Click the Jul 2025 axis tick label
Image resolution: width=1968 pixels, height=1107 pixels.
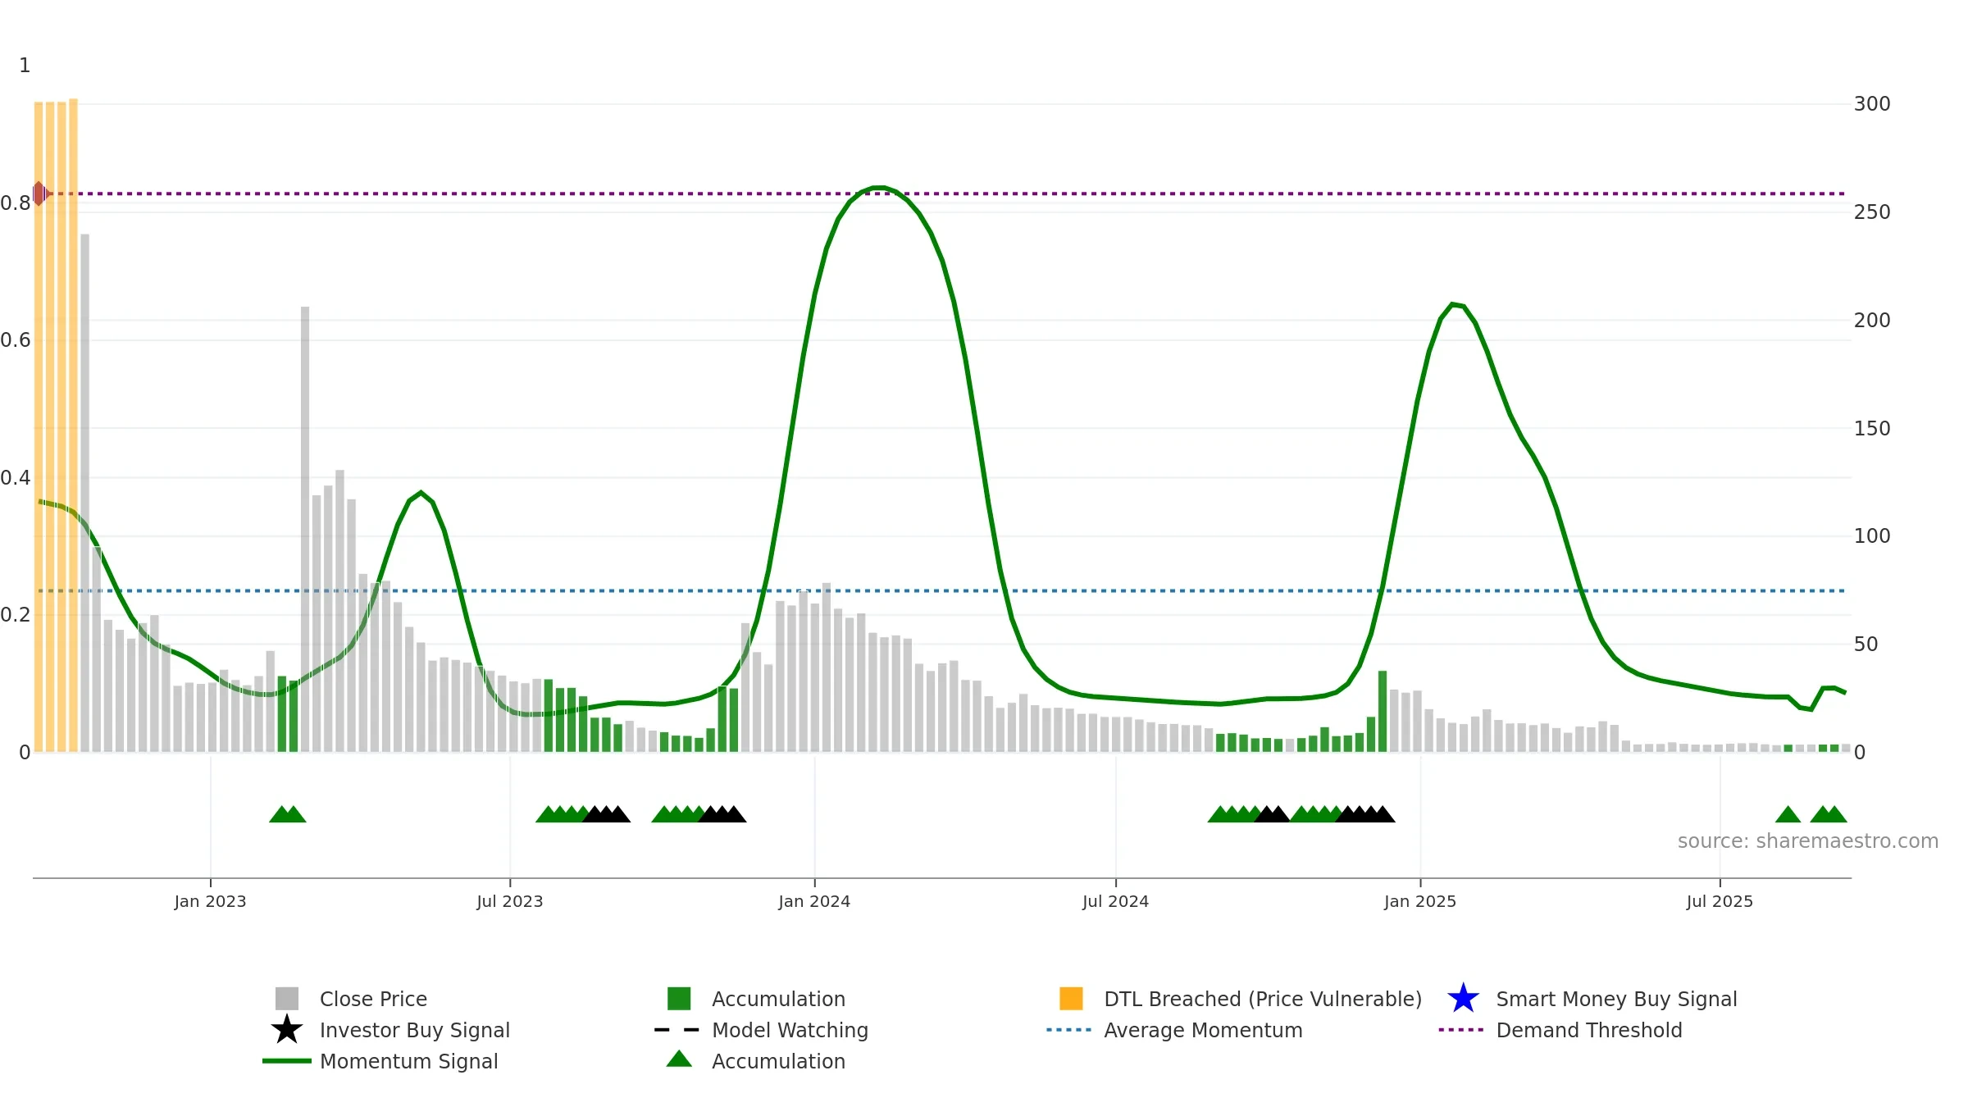click(1720, 902)
